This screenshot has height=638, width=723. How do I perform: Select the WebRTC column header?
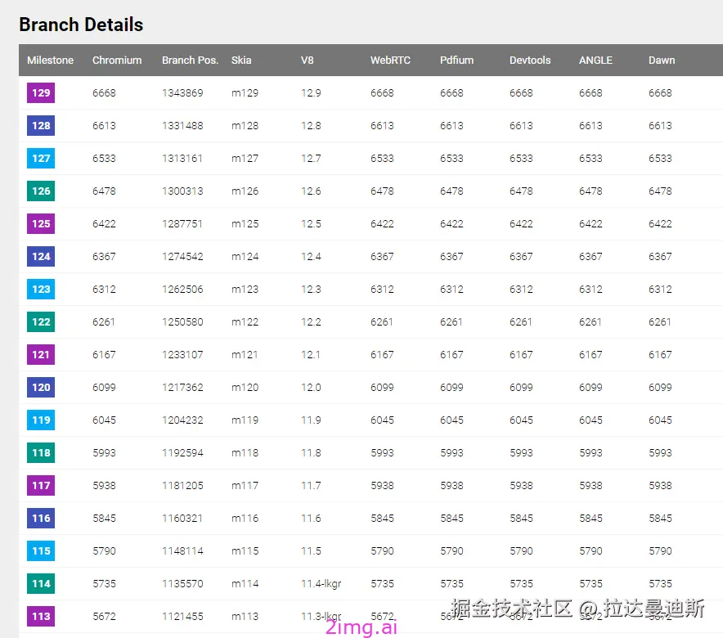[x=390, y=61]
